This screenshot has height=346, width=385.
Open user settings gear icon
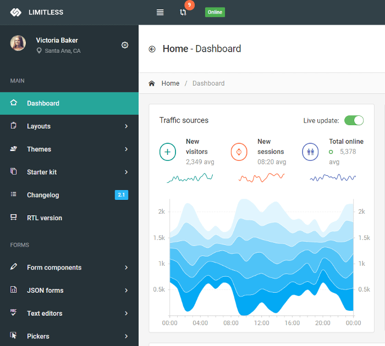(125, 45)
